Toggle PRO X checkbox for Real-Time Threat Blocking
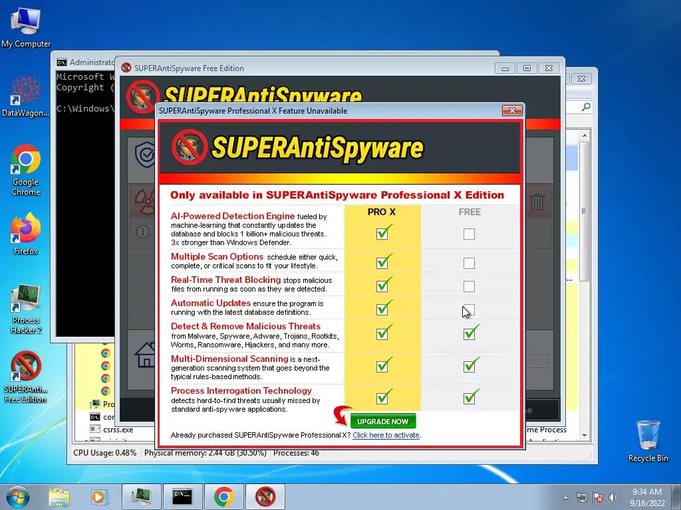Screen dimensions: 681x510 point(382,286)
